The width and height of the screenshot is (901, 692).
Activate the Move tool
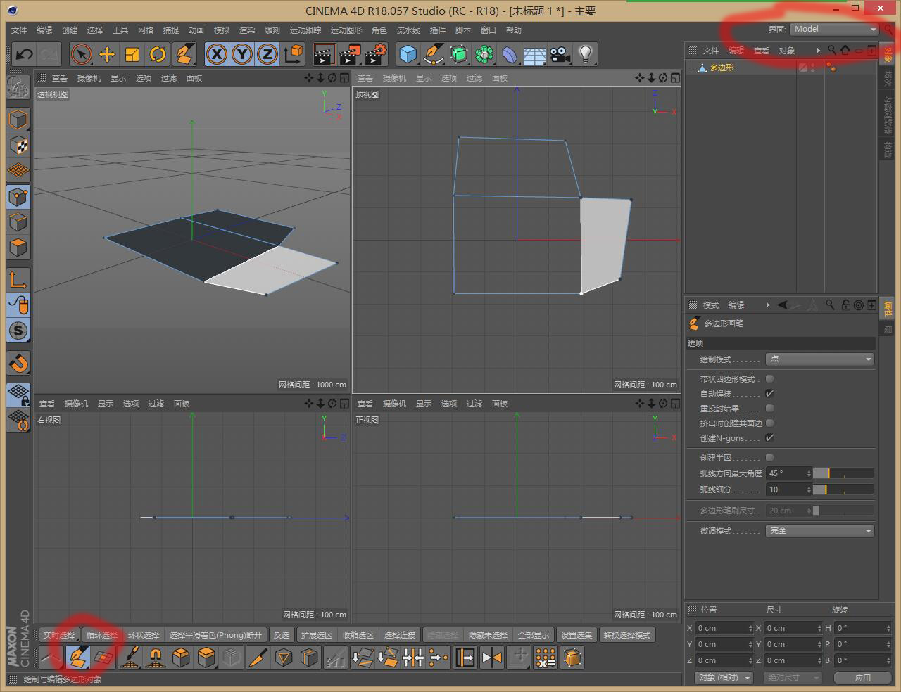tap(107, 54)
